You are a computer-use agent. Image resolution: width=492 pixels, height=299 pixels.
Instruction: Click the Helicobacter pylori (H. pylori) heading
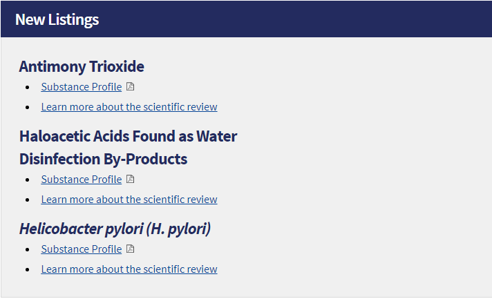115,229
